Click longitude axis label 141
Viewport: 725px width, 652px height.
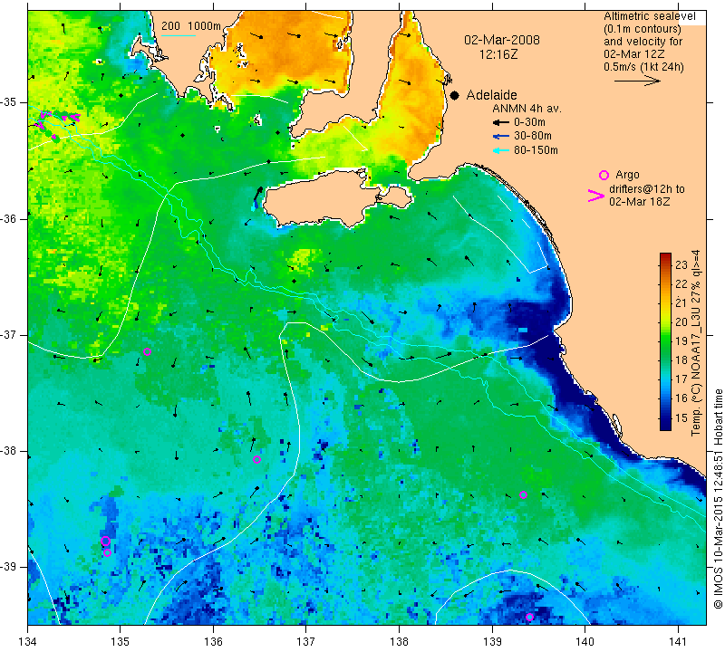[x=678, y=642]
